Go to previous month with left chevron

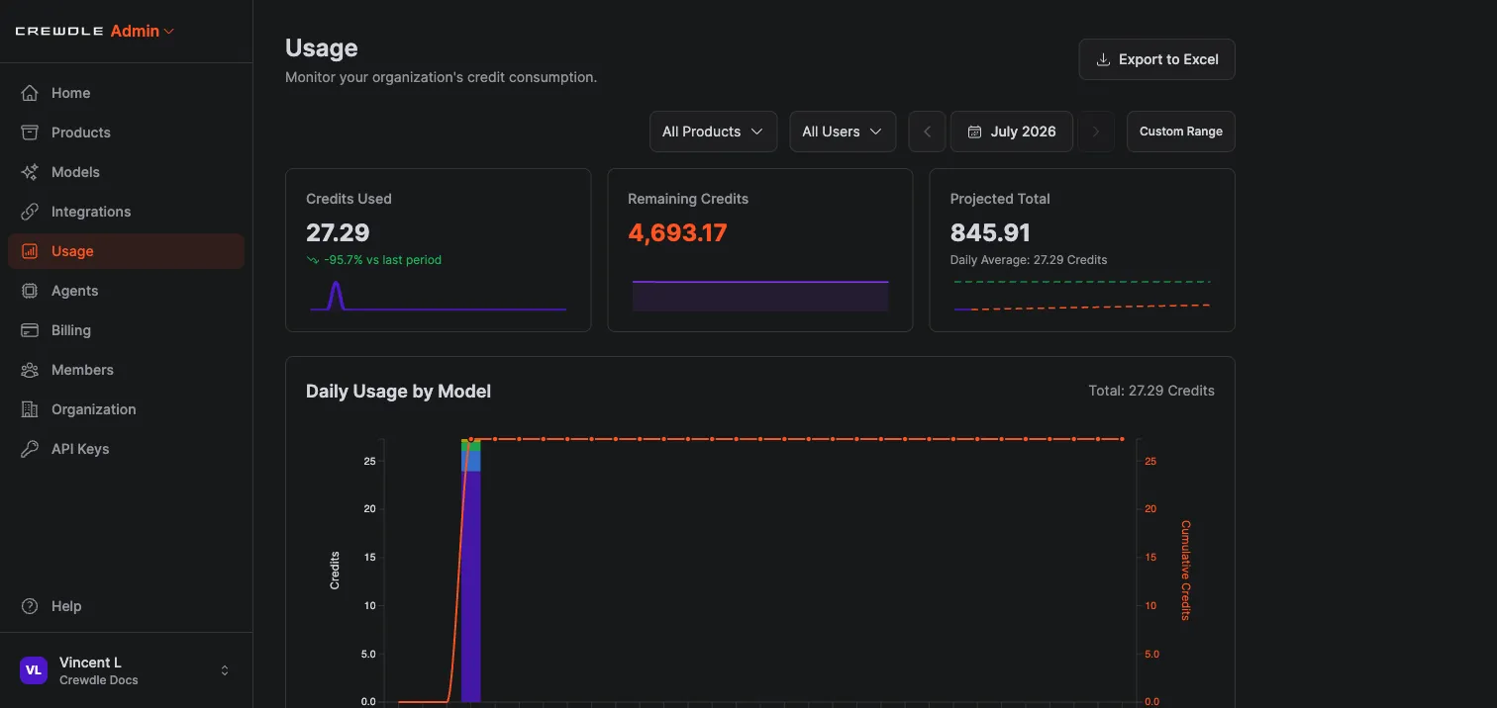pos(927,132)
